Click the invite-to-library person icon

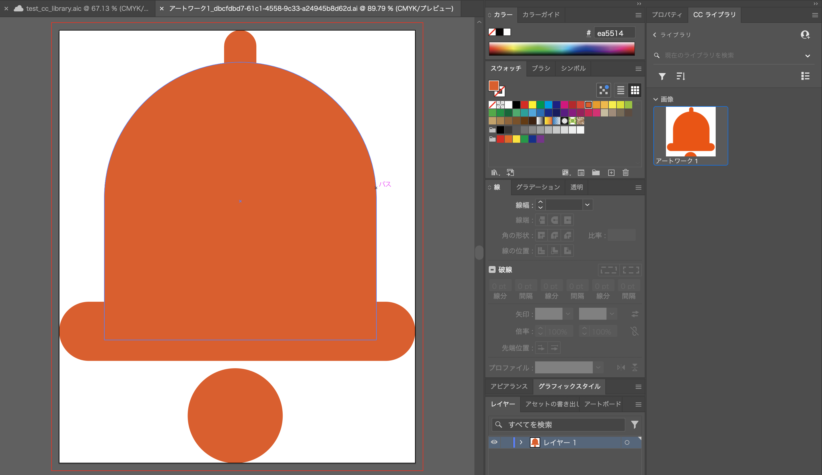coord(805,35)
